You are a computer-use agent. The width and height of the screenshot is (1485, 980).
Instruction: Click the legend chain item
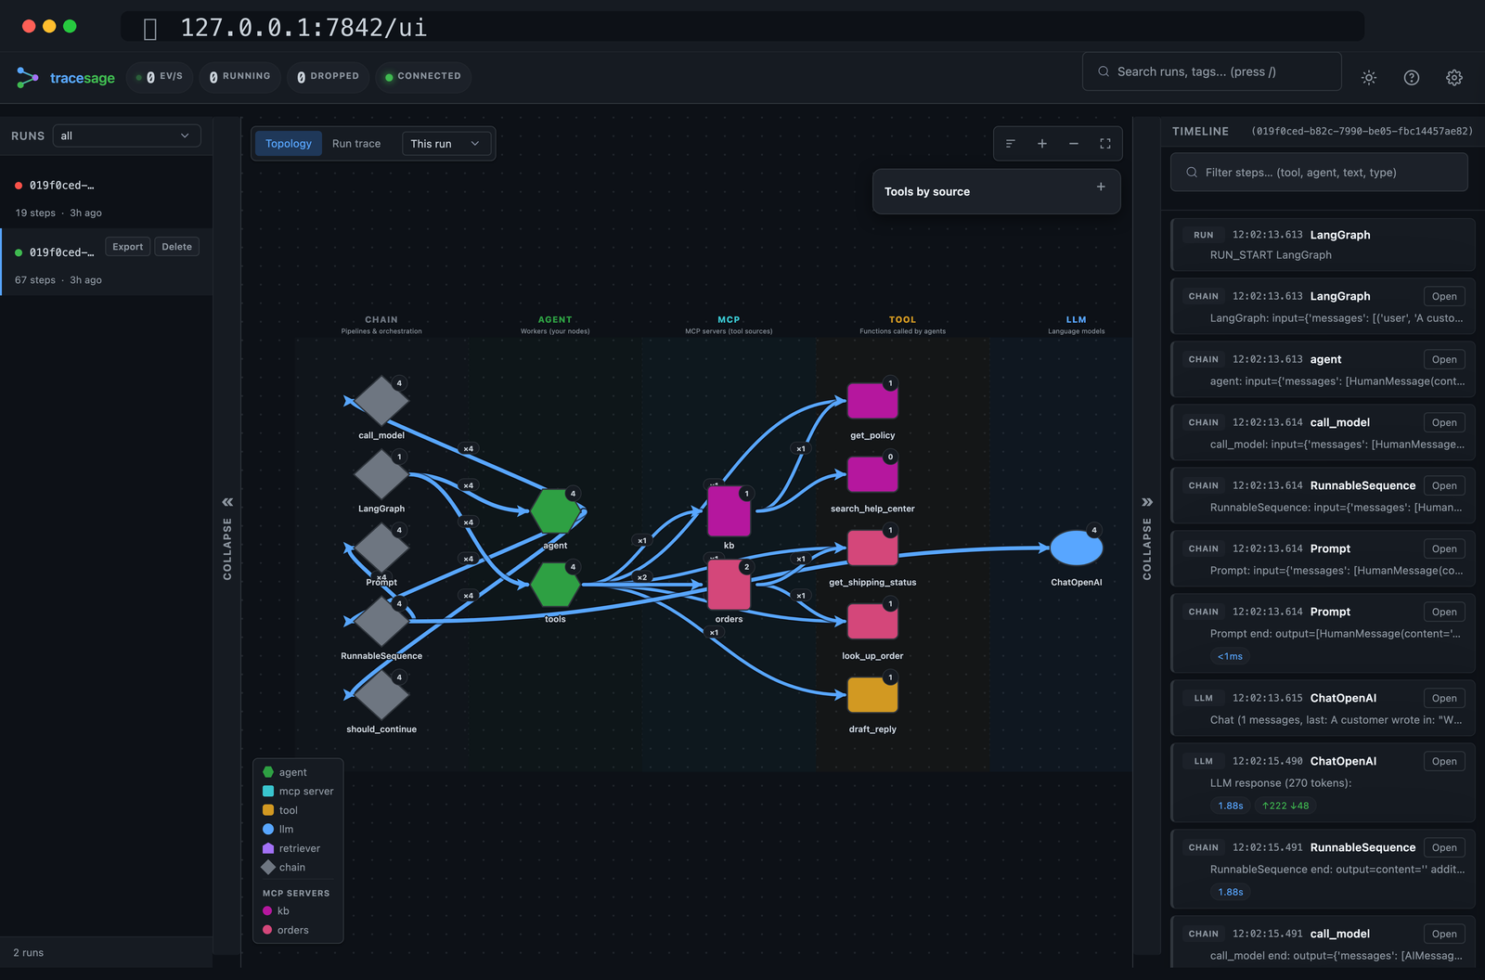pos(284,868)
